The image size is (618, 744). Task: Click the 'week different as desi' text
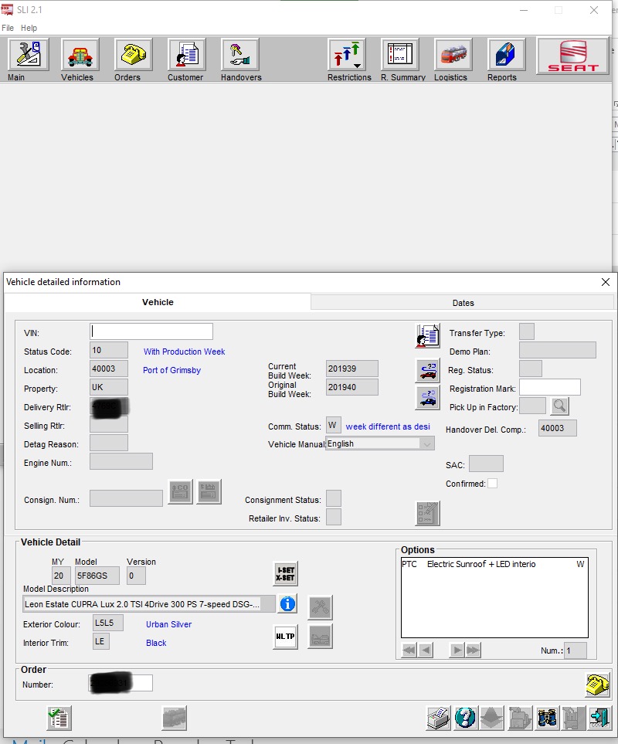pyautogui.click(x=388, y=426)
